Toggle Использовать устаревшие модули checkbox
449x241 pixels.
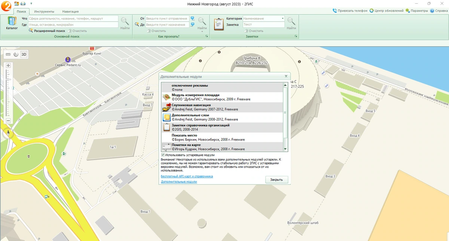click(163, 155)
